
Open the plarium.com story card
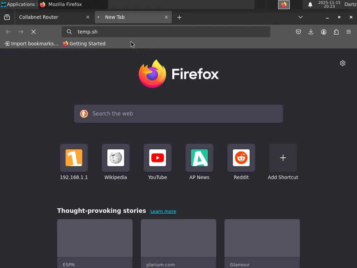[x=178, y=243]
